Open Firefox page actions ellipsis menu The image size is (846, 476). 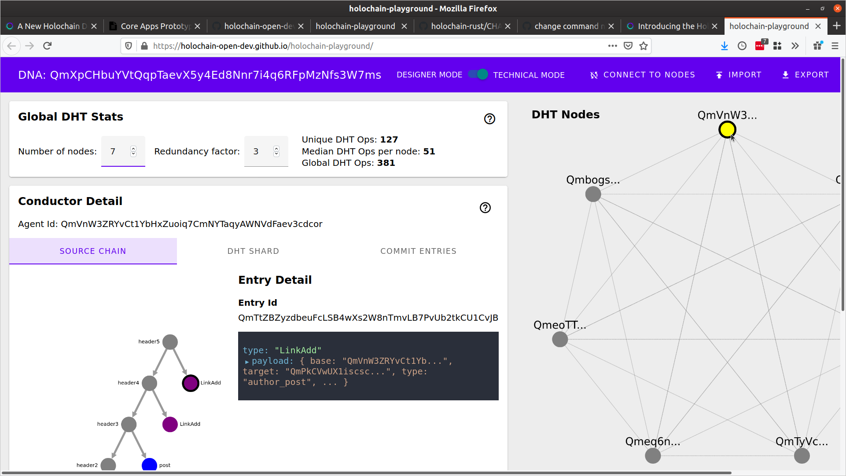[612, 46]
